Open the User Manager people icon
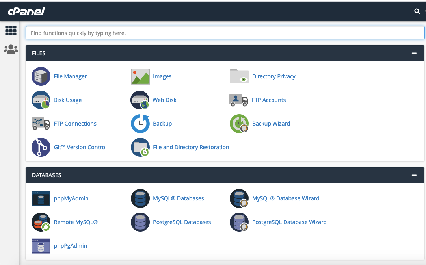This screenshot has height=265, width=426. [11, 49]
